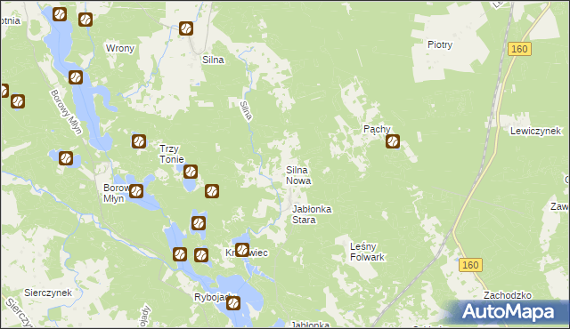Click the Lewiczynek village label
The image size is (570, 329).
click(x=535, y=131)
